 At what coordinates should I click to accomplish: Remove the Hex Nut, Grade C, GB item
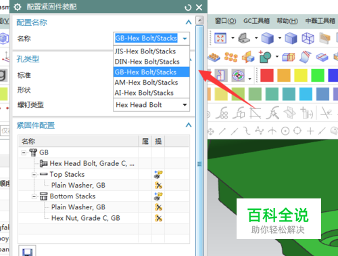pyautogui.click(x=158, y=218)
